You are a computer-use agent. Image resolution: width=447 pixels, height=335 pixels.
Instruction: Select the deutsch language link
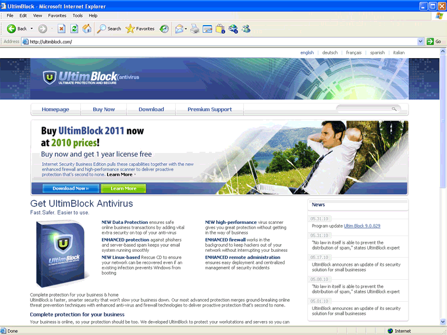329,53
